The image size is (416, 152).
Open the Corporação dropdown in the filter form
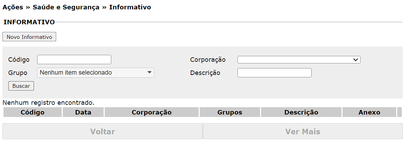pos(298,60)
